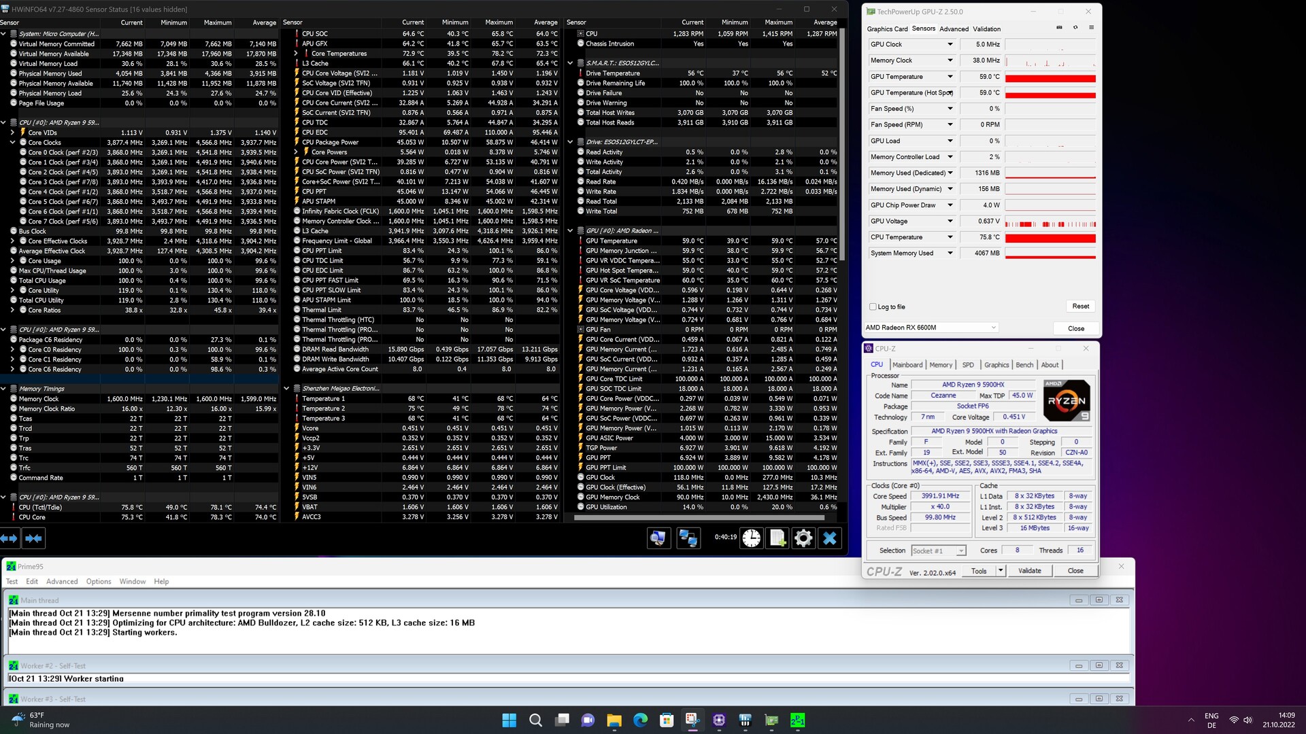Click the HWiNFO horizontal scrollbar
1306x734 pixels.
pyautogui.click(x=699, y=518)
